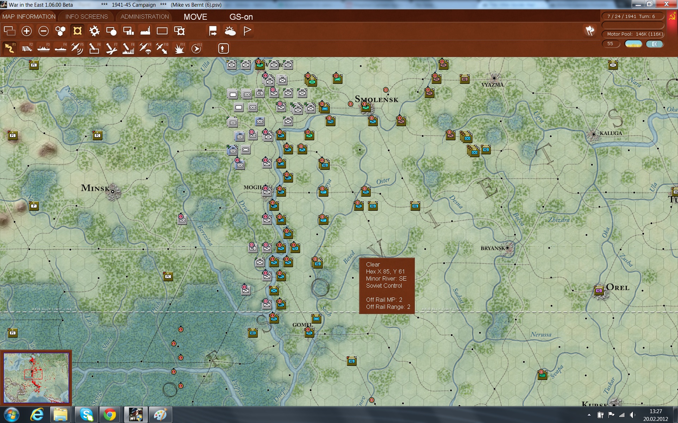Select the ship icon mode (F4)
This screenshot has height=423, width=678.
[x=60, y=48]
